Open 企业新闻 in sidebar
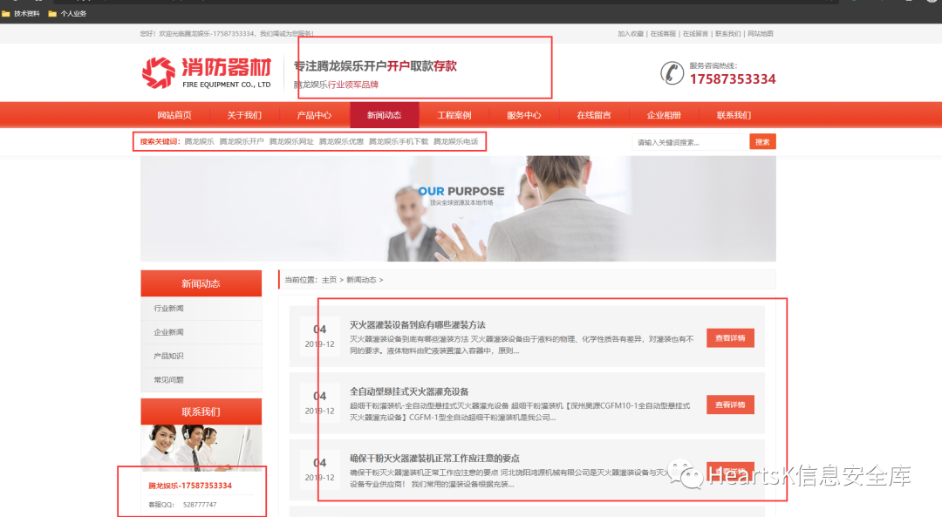The width and height of the screenshot is (942, 517). coord(169,332)
